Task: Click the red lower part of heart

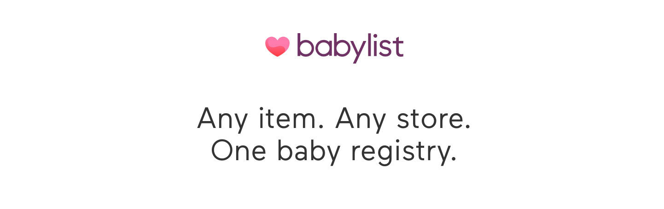Action: (277, 52)
